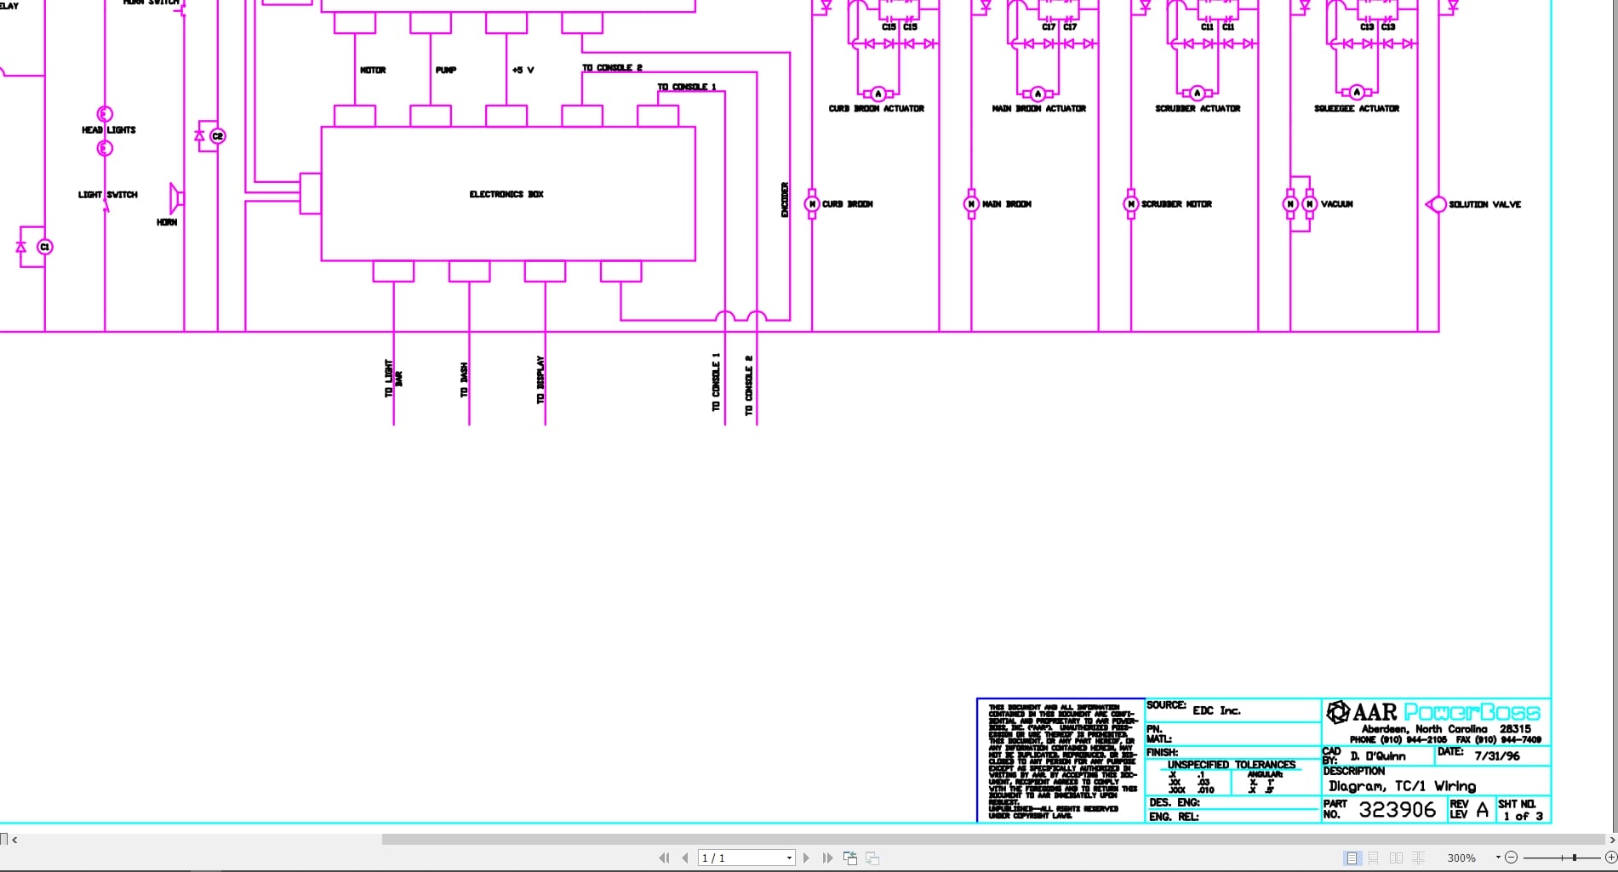The width and height of the screenshot is (1618, 872).
Task: Advance to the next page
Action: click(x=806, y=858)
